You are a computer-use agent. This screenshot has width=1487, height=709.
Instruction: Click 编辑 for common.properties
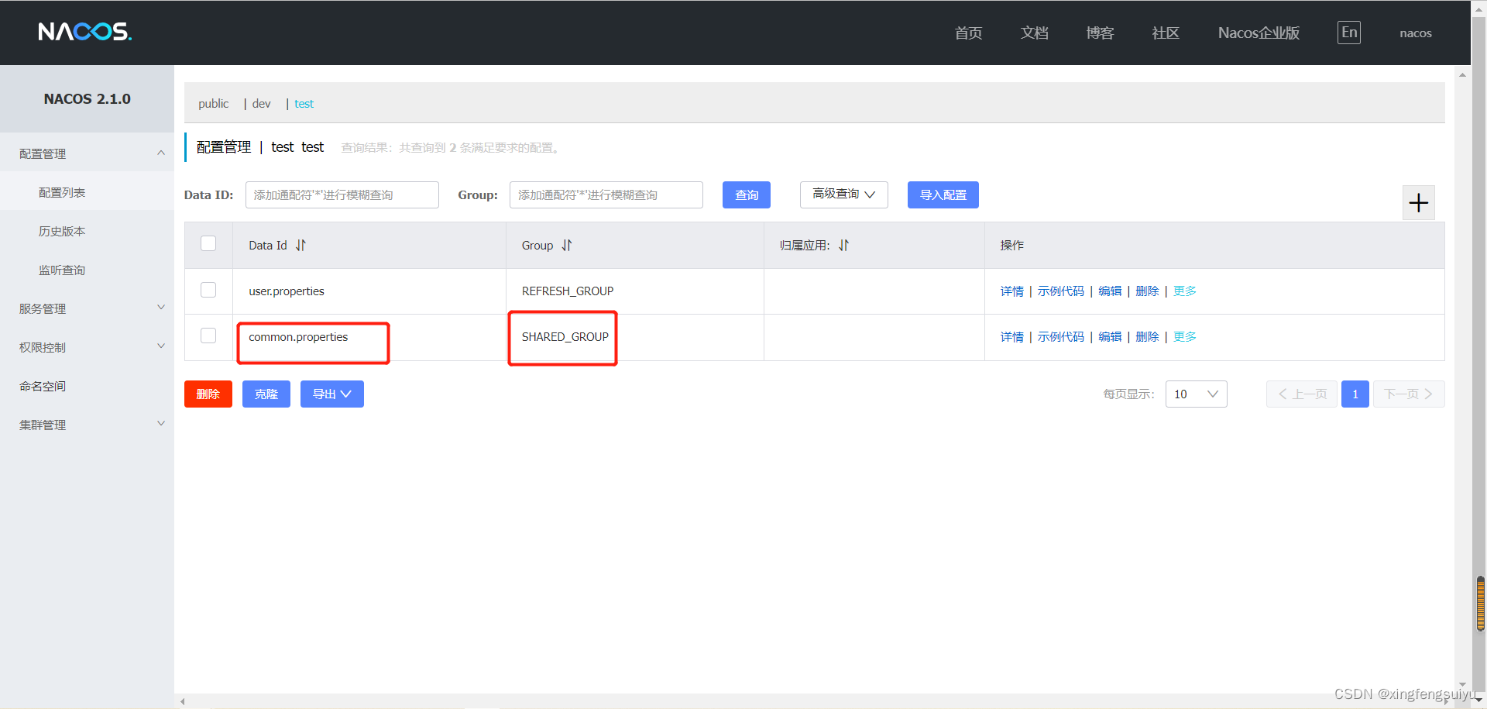pyautogui.click(x=1110, y=337)
